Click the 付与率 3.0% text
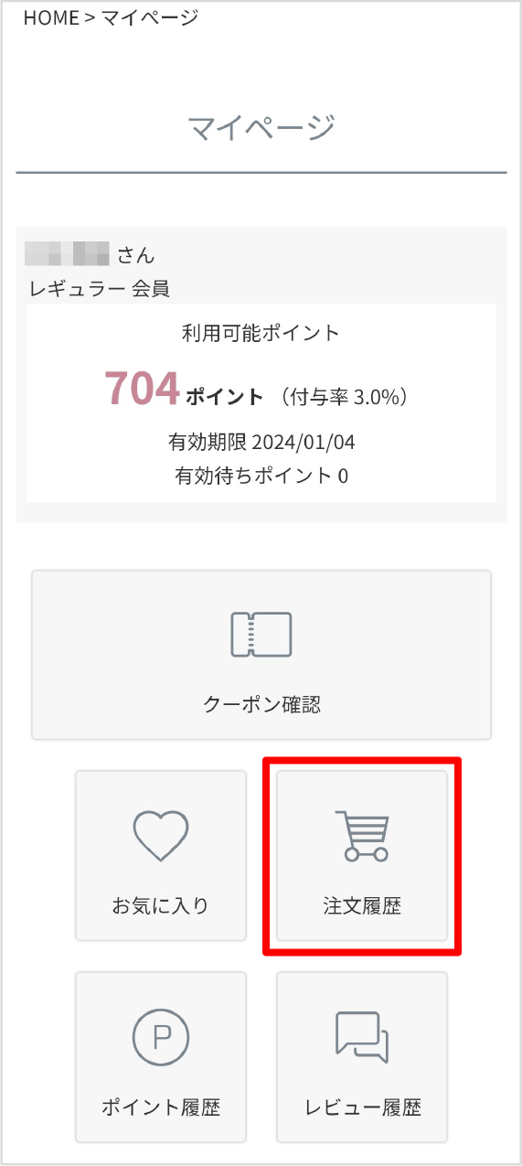This screenshot has width=522, height=1166. (x=344, y=397)
